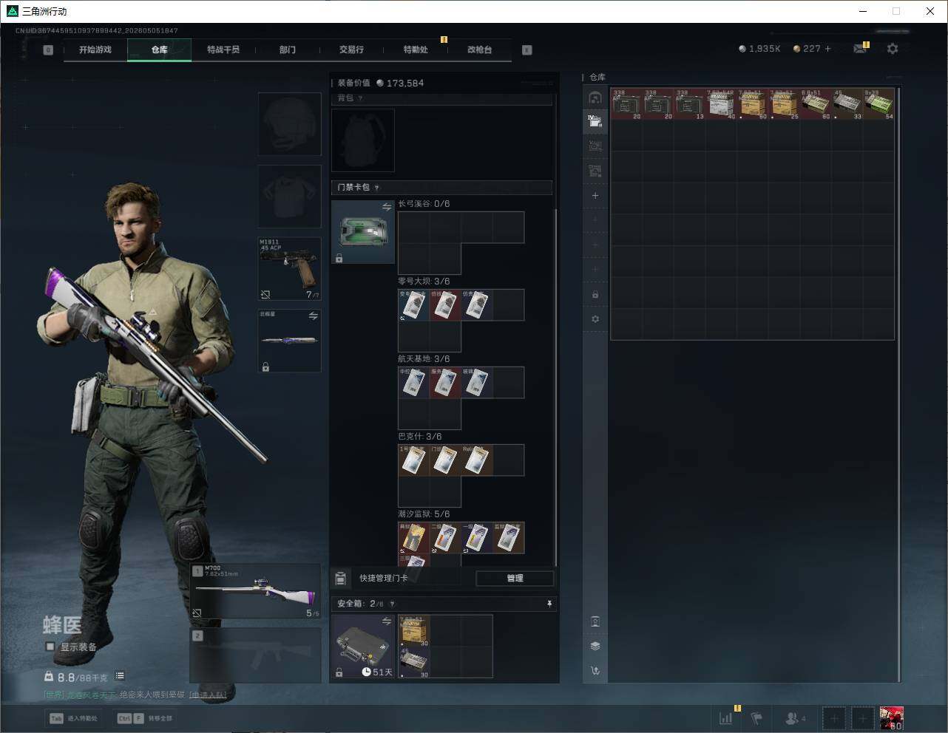
Task: Swap the safe box with the swap arrows
Action: click(x=387, y=621)
